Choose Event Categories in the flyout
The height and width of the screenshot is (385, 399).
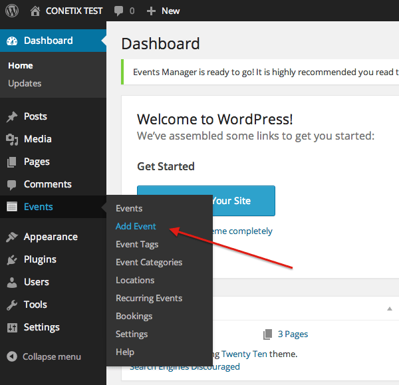click(x=149, y=263)
